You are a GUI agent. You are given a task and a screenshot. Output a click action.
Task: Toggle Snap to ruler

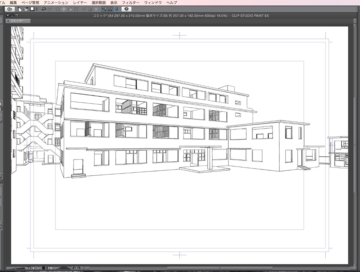click(x=104, y=9)
